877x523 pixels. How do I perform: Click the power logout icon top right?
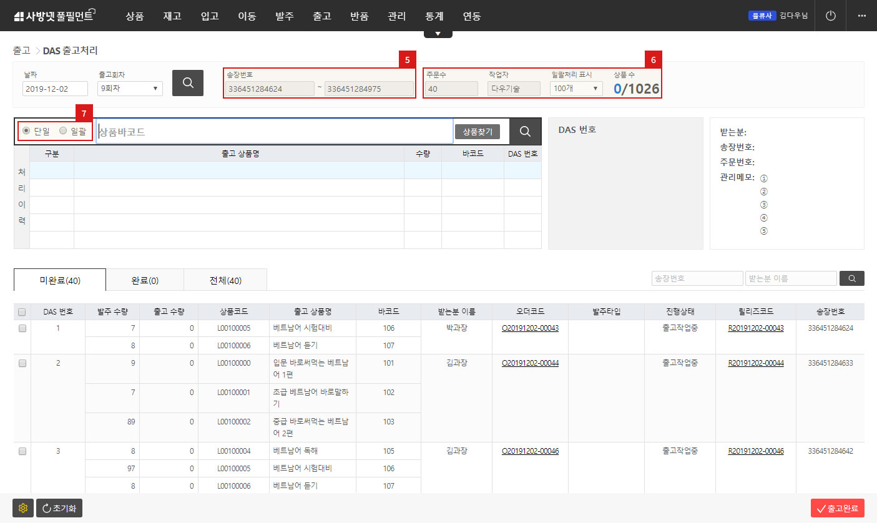830,16
